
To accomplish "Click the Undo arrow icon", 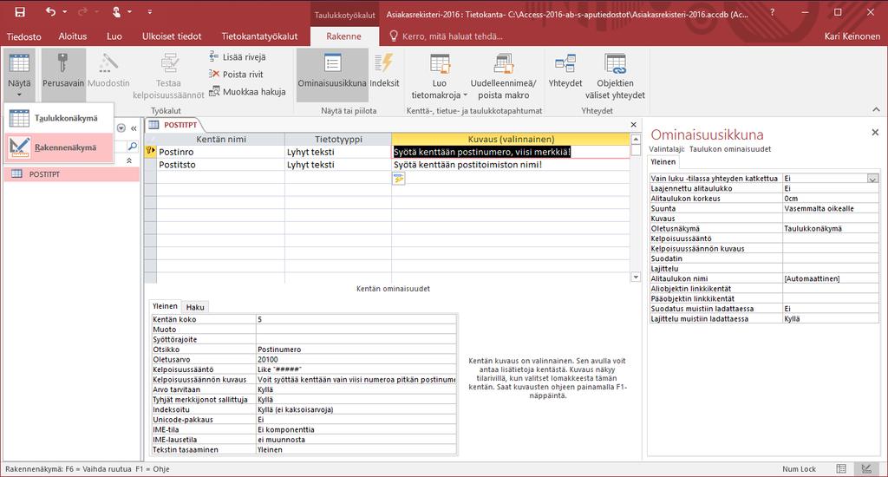I will pos(50,12).
